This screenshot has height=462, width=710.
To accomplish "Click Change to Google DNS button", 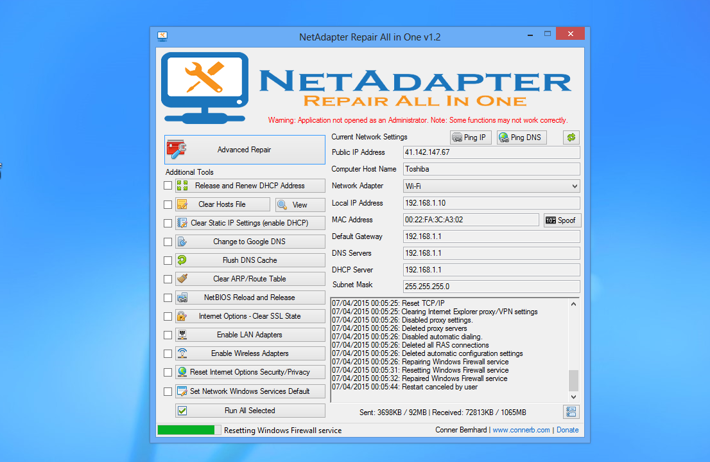I will (250, 242).
